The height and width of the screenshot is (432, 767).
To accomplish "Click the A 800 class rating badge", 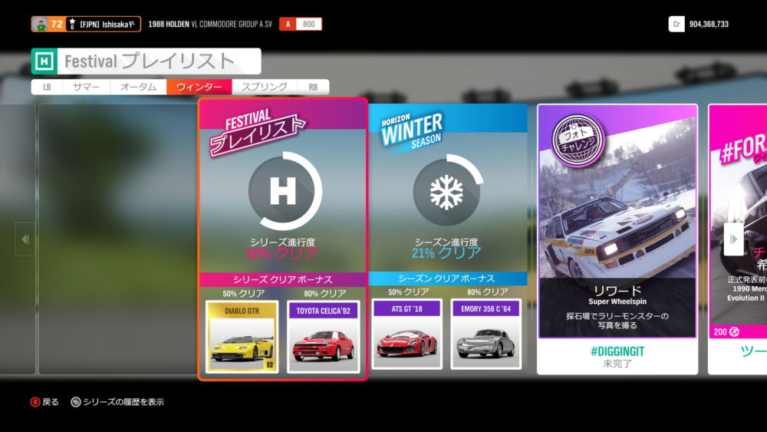I will pyautogui.click(x=301, y=25).
